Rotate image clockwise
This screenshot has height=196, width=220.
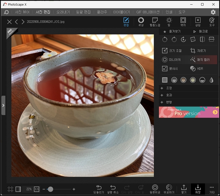(x=174, y=39)
